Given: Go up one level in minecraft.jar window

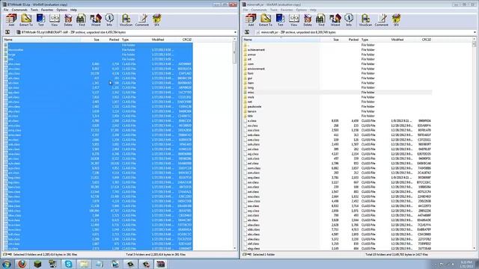Looking at the screenshot, I should 247,32.
